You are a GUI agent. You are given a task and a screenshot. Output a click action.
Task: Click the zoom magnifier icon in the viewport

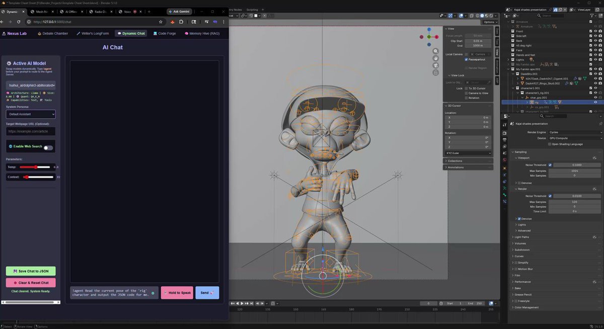click(x=435, y=51)
